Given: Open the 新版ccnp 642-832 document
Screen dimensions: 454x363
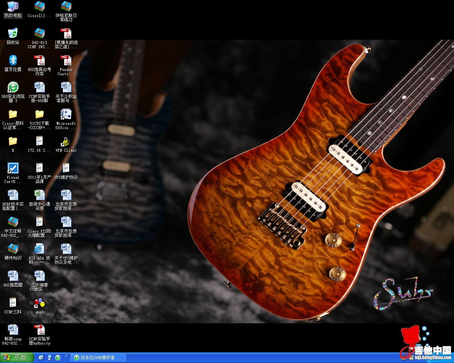Looking at the screenshot, I should point(13,335).
